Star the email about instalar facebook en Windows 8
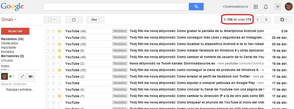 [53, 51]
